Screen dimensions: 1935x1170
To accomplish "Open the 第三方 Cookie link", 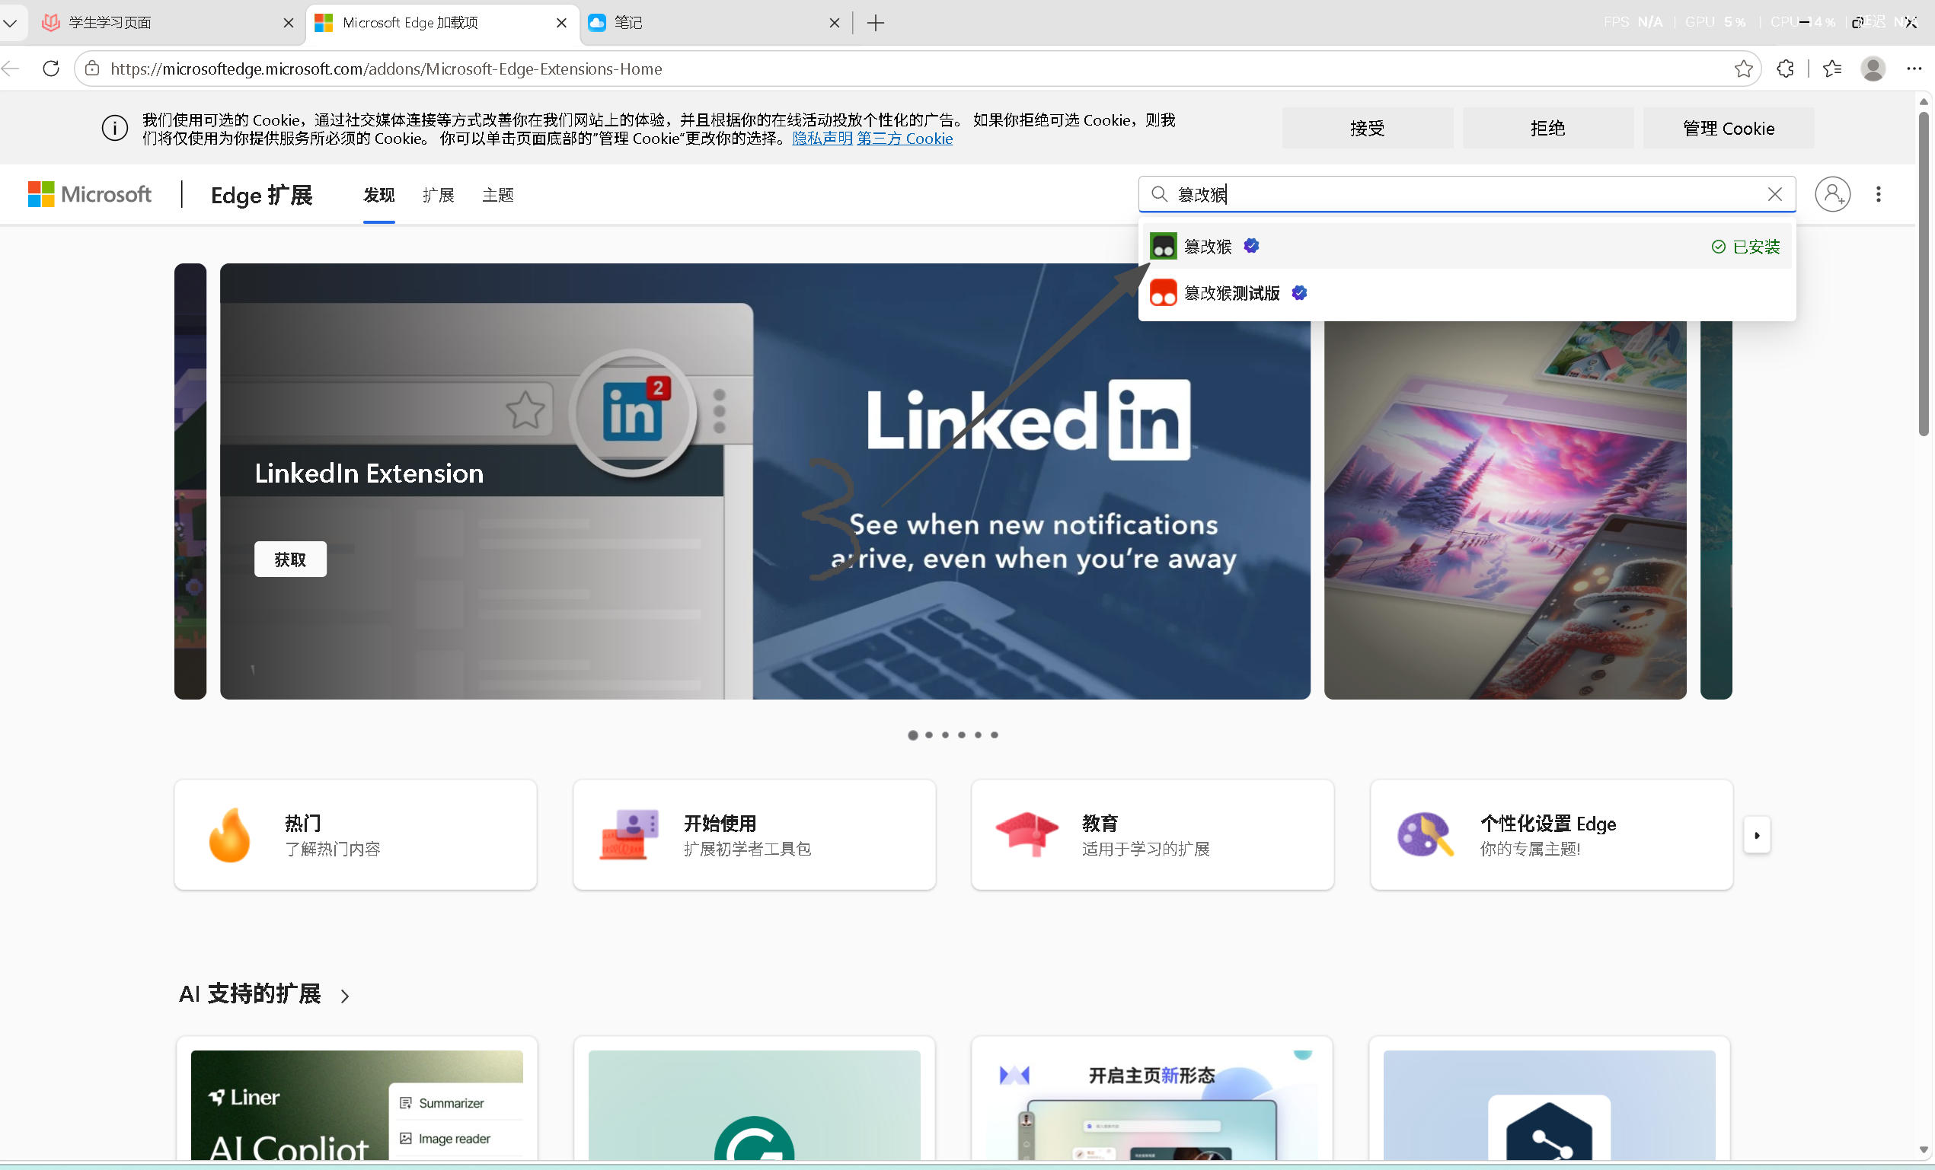I will 905,139.
